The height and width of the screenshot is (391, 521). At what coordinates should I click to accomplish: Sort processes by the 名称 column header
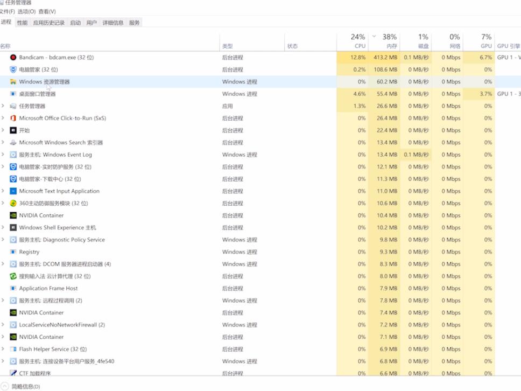(110, 42)
